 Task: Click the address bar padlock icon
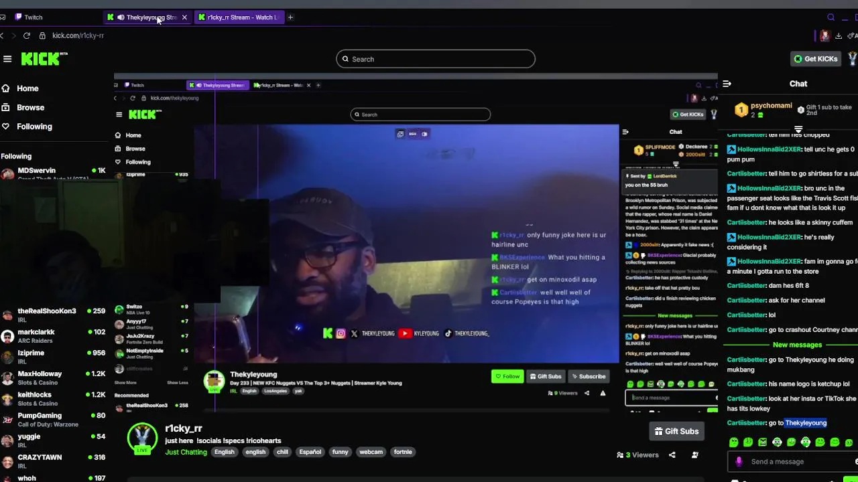pyautogui.click(x=42, y=35)
